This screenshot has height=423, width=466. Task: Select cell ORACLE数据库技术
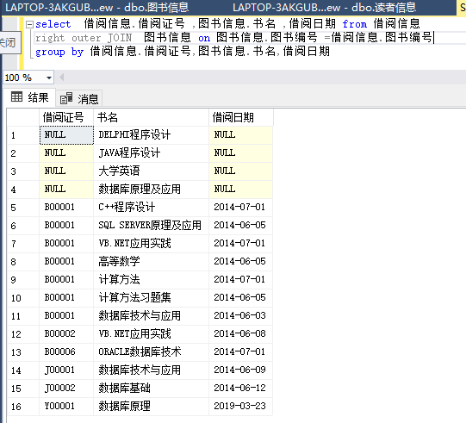click(x=152, y=352)
